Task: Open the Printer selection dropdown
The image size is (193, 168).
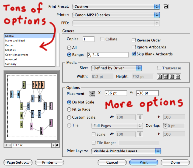Action: [116, 15]
